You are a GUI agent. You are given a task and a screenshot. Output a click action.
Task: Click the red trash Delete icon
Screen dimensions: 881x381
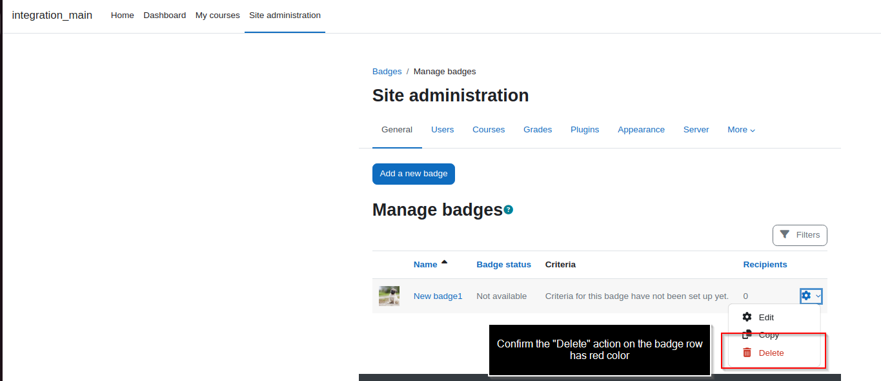click(x=747, y=353)
